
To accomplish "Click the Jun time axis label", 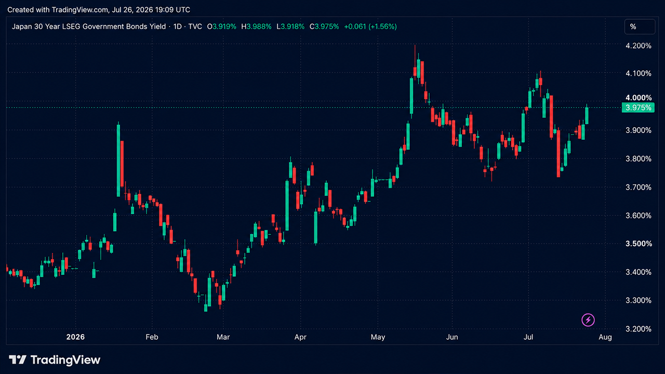I will click(452, 337).
